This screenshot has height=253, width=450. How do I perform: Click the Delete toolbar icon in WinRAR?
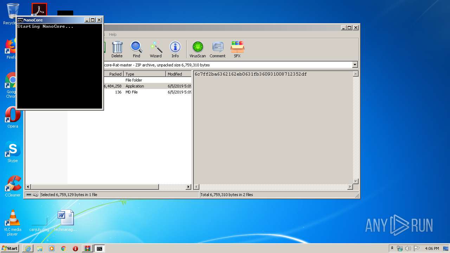[x=117, y=50]
